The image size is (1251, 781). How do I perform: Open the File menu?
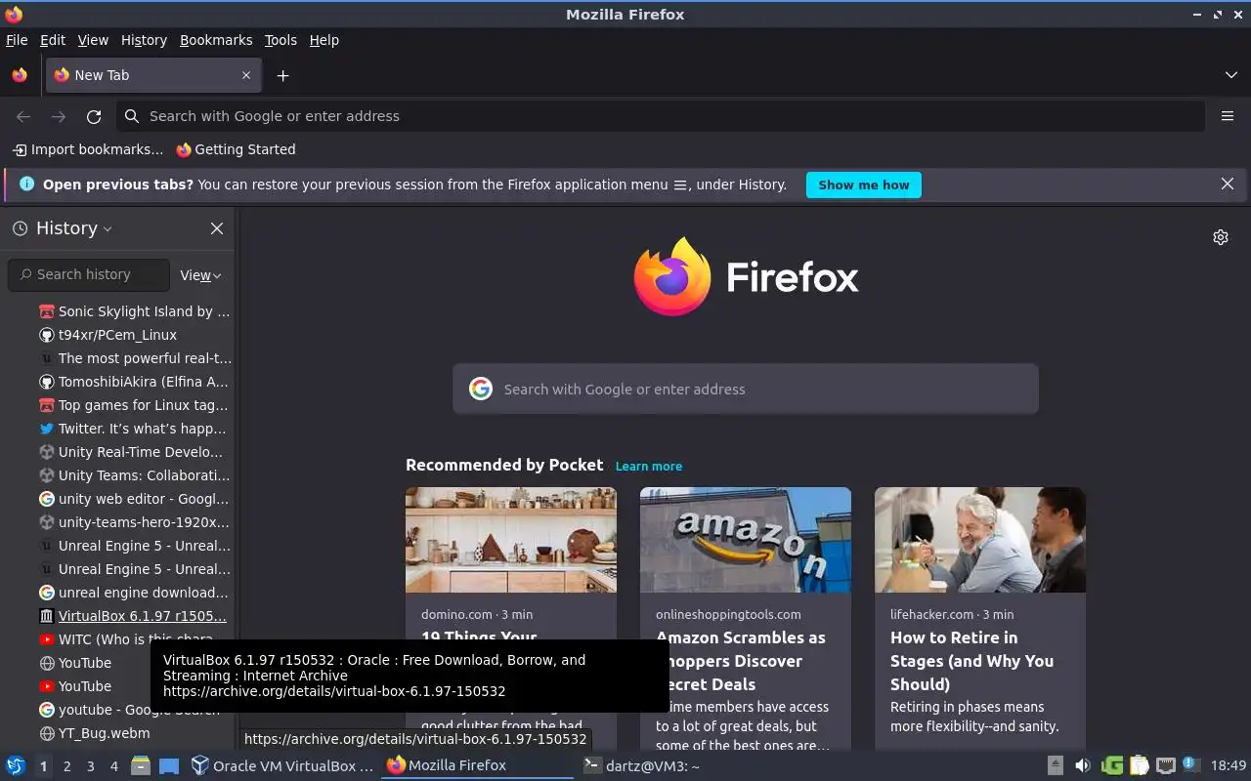(x=17, y=40)
